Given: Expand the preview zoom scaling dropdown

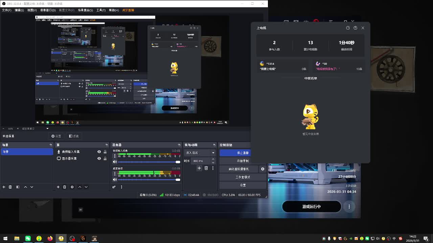Looking at the screenshot, I should click(47, 129).
